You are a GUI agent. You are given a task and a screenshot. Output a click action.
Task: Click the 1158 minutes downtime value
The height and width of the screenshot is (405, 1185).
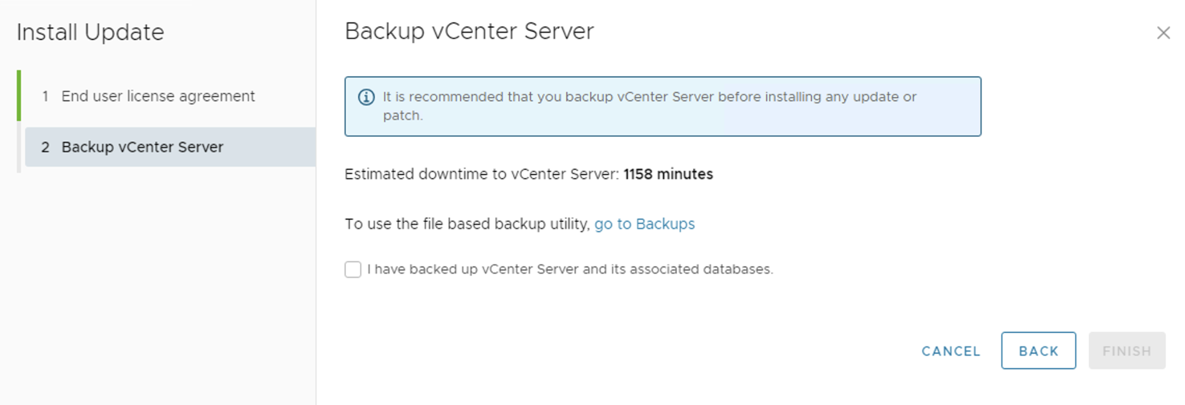[x=668, y=175]
